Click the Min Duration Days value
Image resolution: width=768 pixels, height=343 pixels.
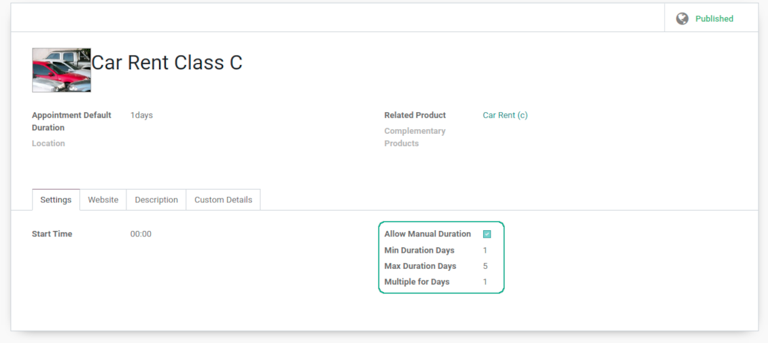click(x=485, y=251)
